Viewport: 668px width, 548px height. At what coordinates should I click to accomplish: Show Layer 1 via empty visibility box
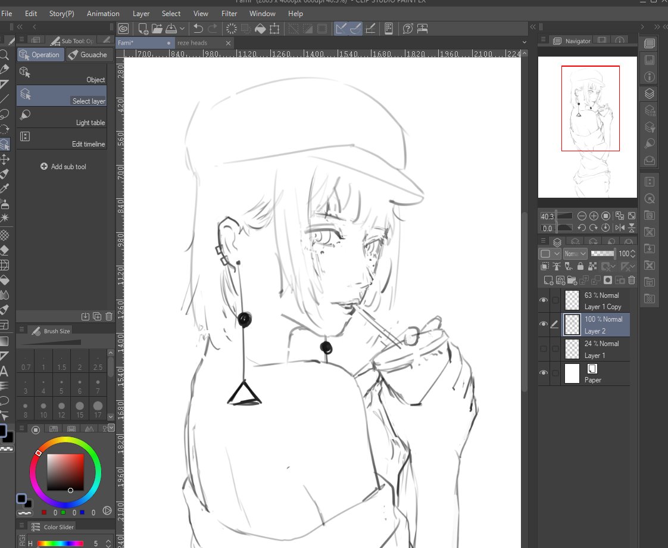click(544, 348)
